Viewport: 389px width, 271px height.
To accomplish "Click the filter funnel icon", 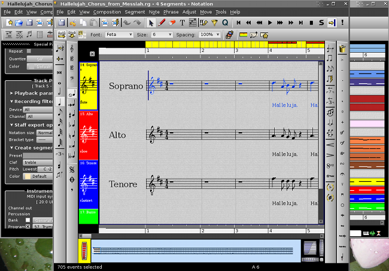I will [x=214, y=23].
